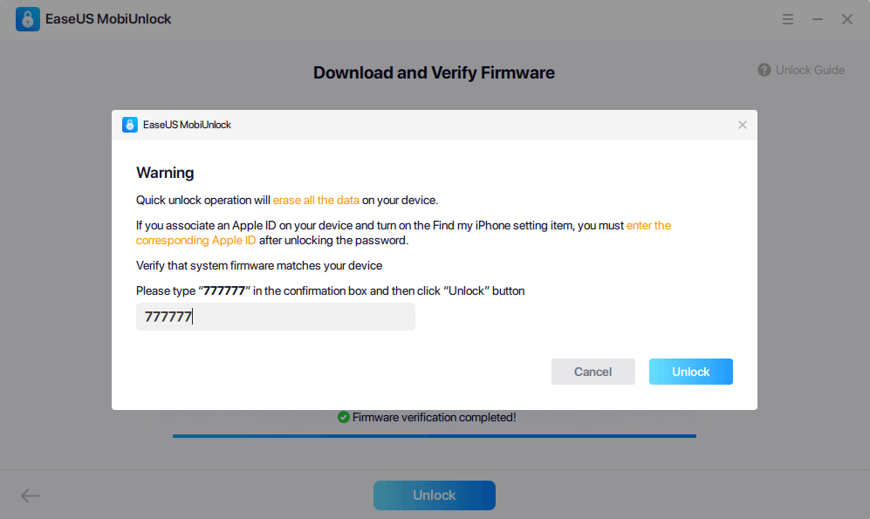Confirm with the dialog's Unlock button

[x=690, y=372]
